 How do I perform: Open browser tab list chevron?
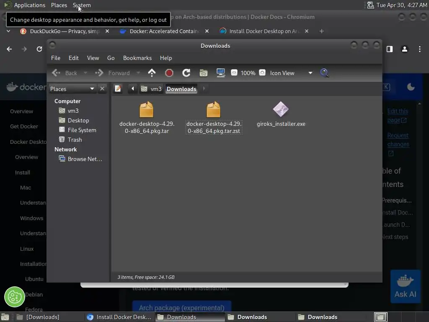(x=8, y=31)
